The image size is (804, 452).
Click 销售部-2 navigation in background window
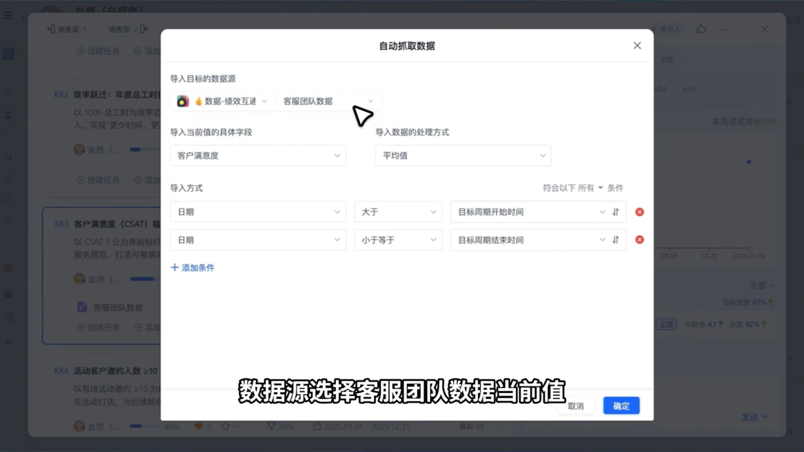point(128,29)
